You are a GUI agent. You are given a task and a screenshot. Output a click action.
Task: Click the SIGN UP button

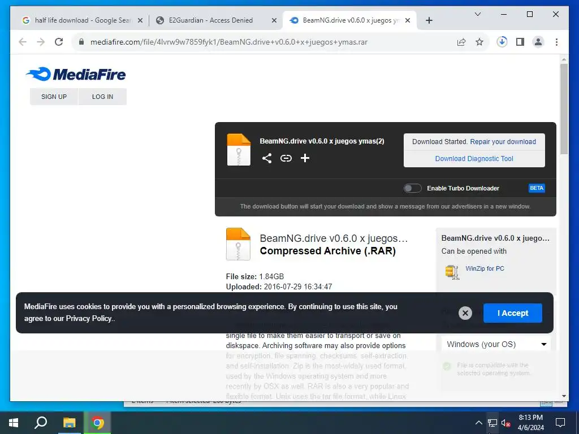[x=54, y=97]
